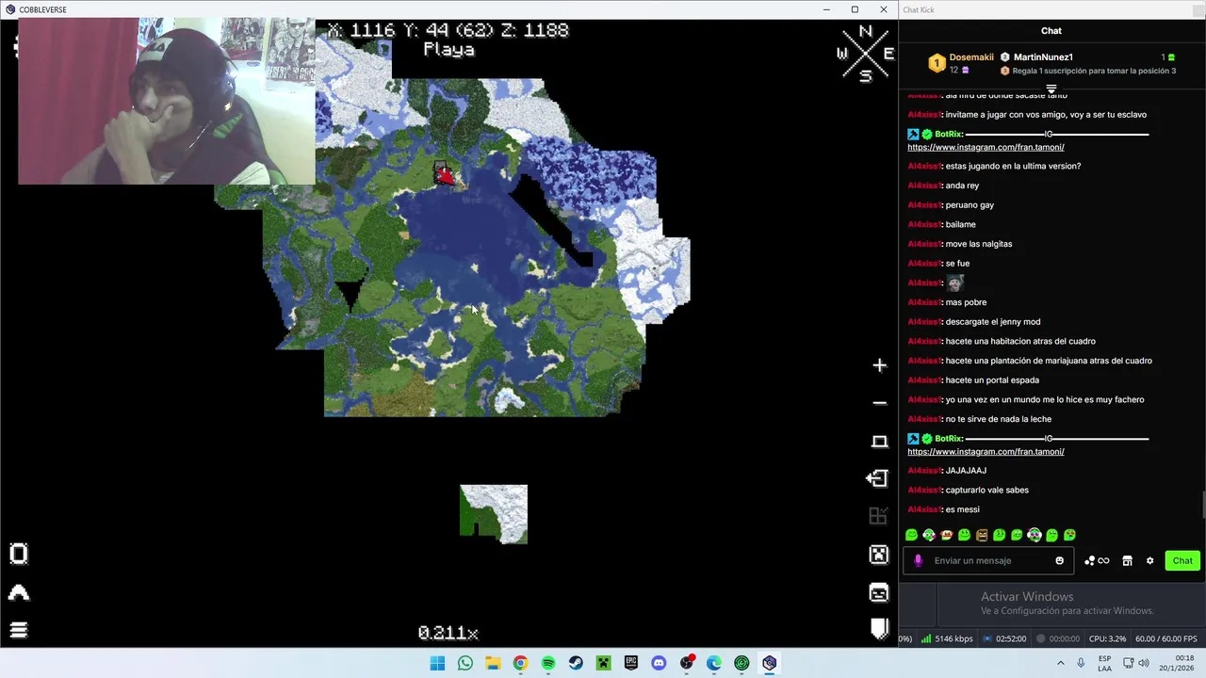Click the 0.211x zoom level readout

448,634
